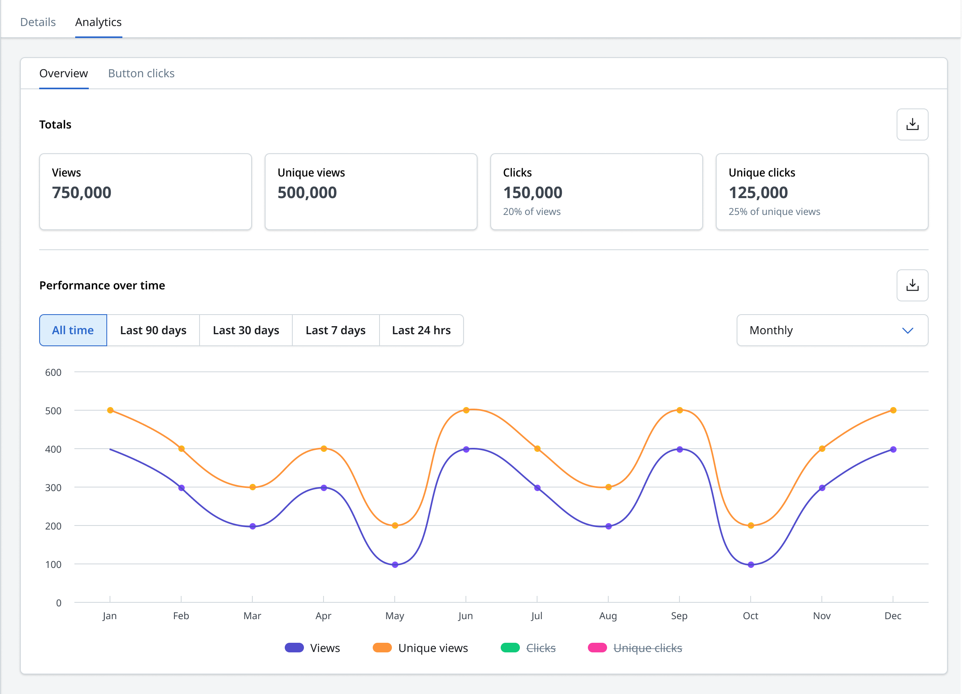Screen dimensions: 963x694
Task: Click the 125,000 unique clicks value
Action: 758,193
